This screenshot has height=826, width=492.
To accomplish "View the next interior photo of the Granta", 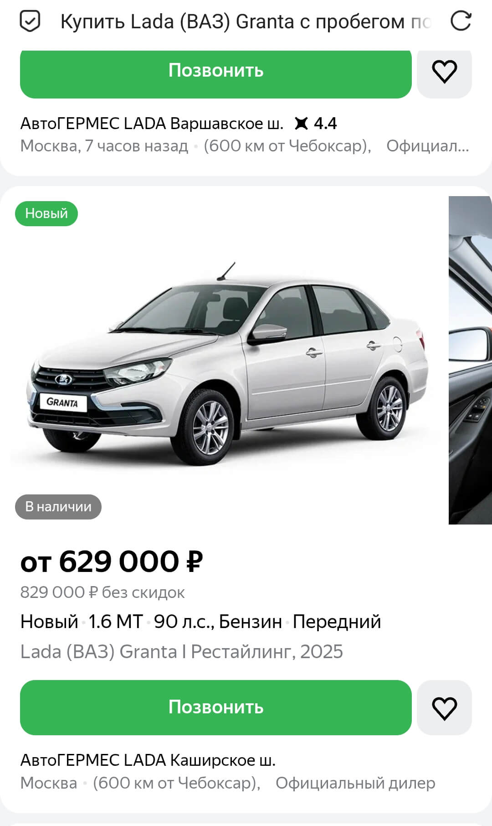I will click(470, 360).
